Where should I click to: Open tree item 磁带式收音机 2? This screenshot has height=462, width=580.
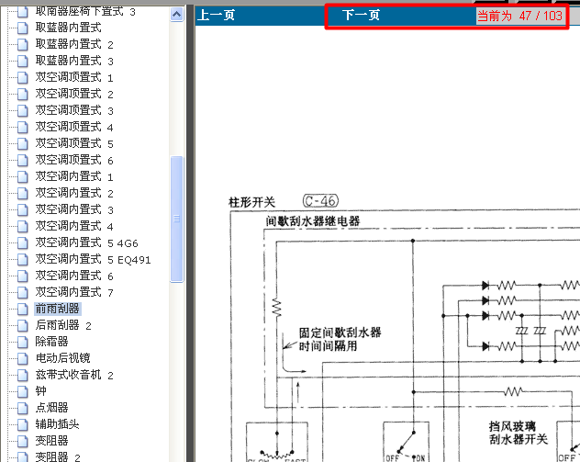(x=74, y=375)
